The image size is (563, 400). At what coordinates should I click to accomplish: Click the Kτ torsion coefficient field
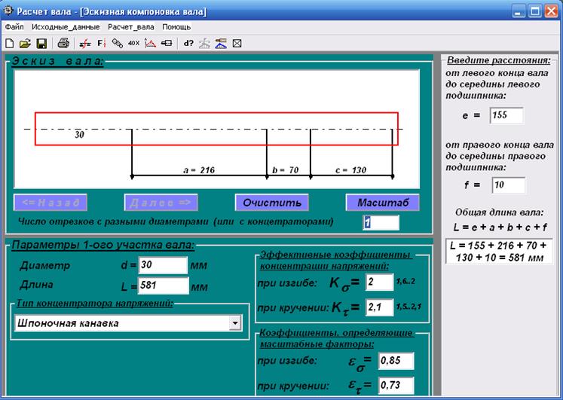(380, 307)
